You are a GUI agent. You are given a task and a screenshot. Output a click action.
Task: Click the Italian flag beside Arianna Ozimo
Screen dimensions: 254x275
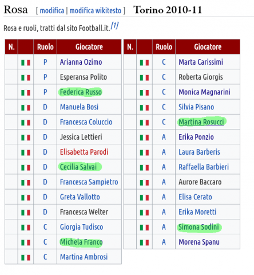[x=26, y=62]
